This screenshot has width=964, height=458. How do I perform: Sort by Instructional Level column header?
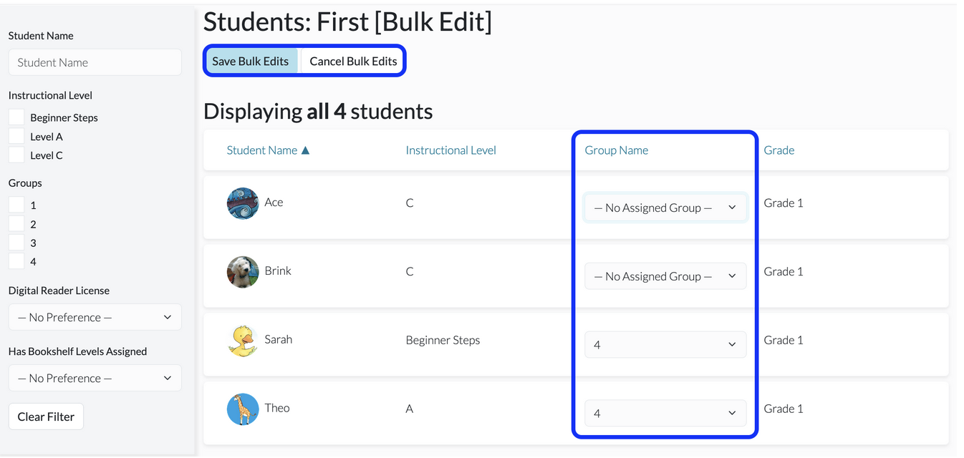point(450,150)
